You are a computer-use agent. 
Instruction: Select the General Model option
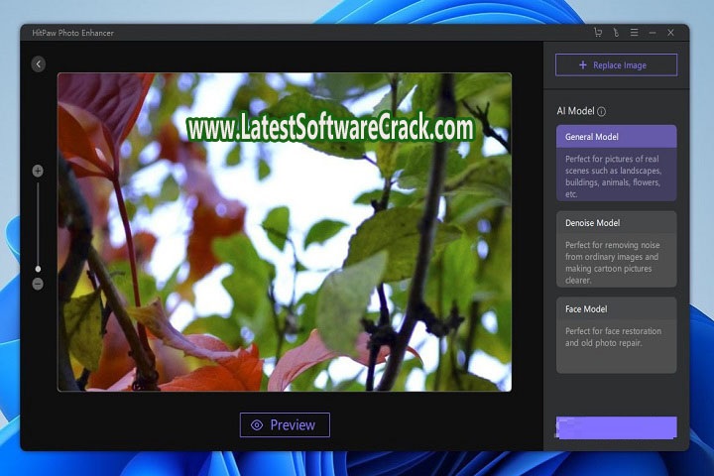[x=616, y=163]
